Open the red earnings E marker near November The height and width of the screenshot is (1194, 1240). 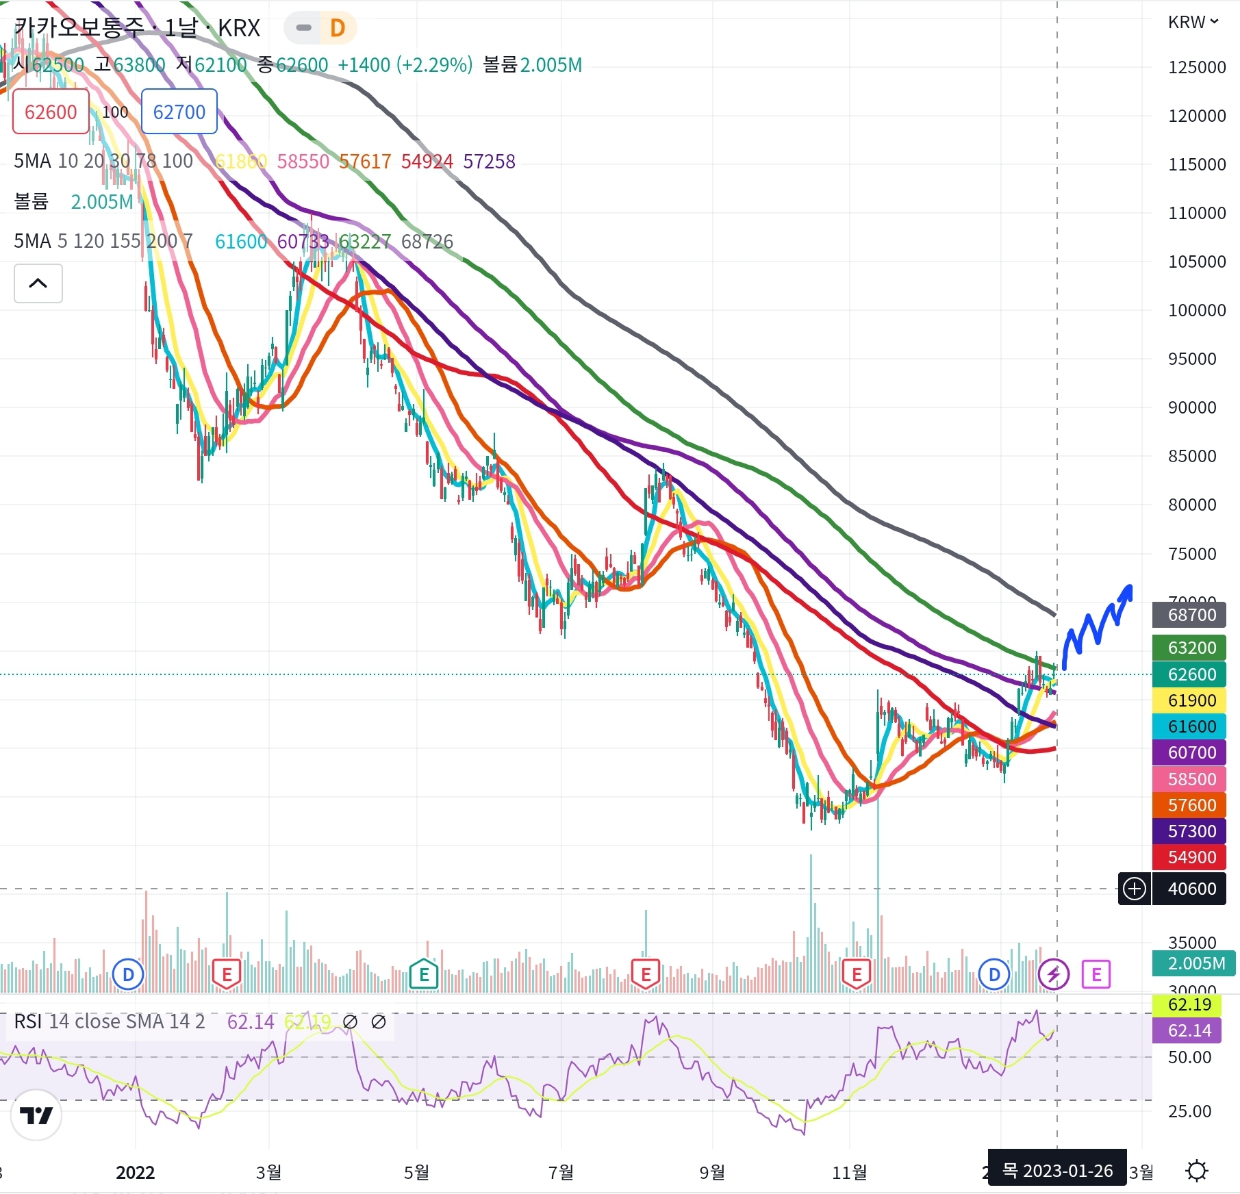[x=857, y=974]
